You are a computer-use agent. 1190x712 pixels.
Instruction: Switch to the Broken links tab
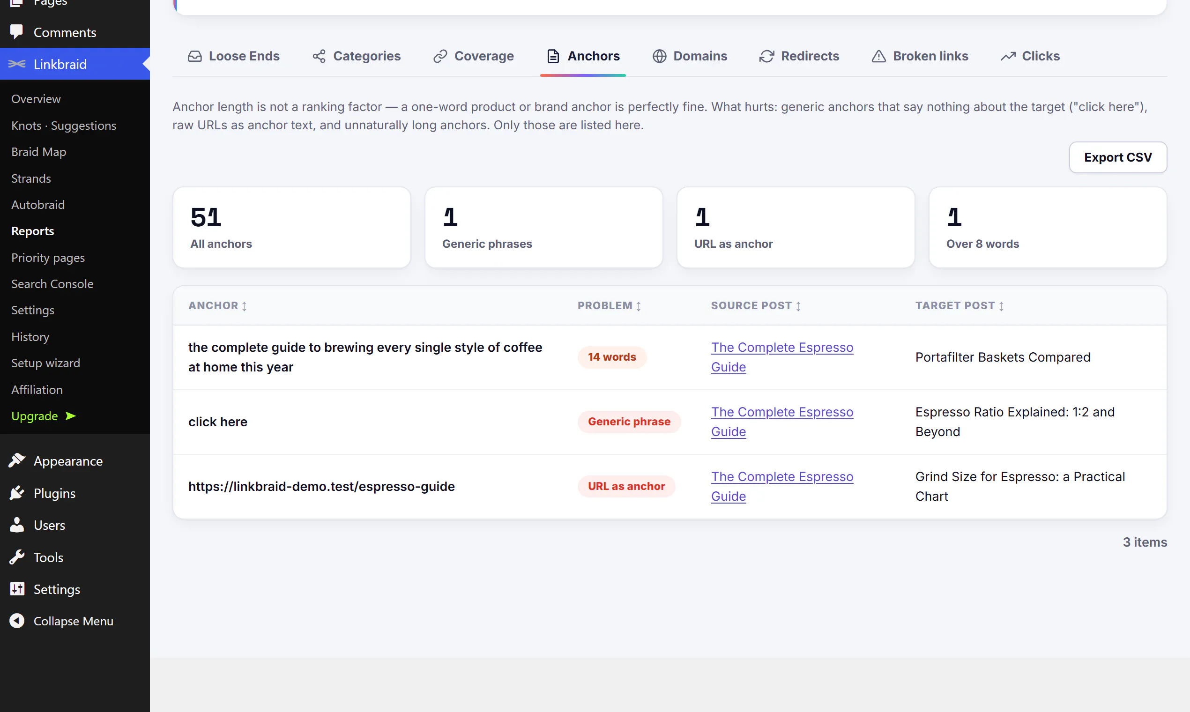coord(920,56)
